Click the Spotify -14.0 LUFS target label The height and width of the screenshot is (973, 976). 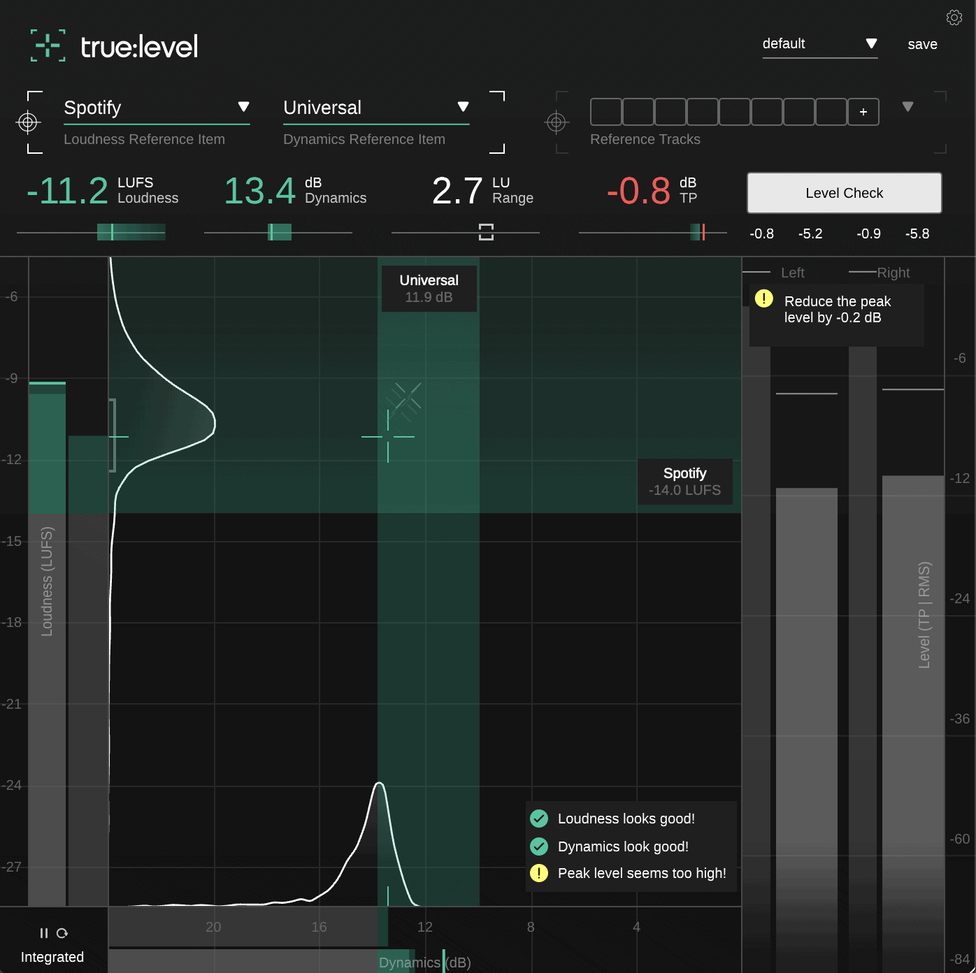coord(684,482)
